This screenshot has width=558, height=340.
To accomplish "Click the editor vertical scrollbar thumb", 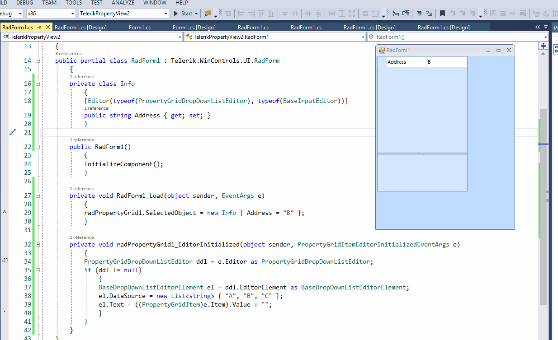I will point(543,206).
